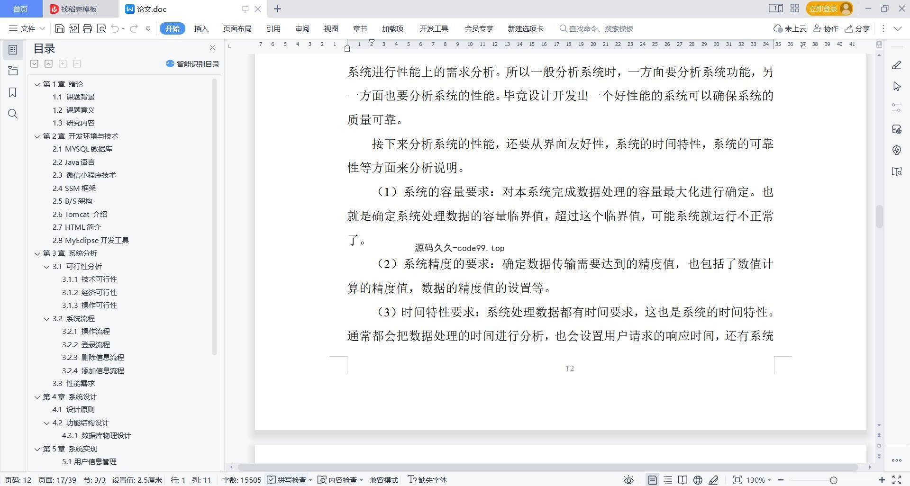Click promote heading level plus icon
This screenshot has width=910, height=486.
[63, 63]
